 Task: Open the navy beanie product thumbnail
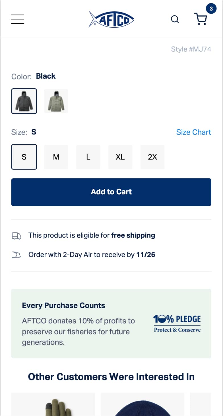click(142, 405)
